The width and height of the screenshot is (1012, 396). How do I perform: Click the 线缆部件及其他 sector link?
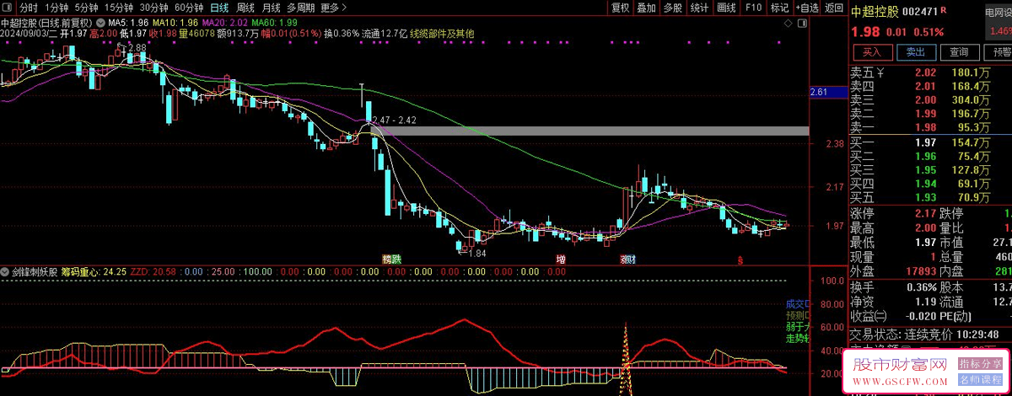point(442,34)
